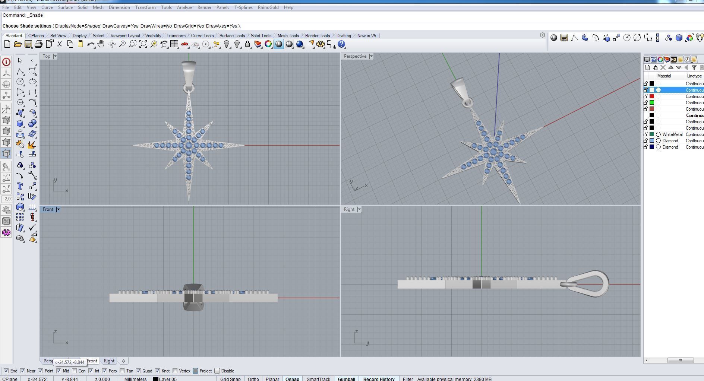The height and width of the screenshot is (381, 704).
Task: Open the Top viewport dropdown arrow
Action: [55, 56]
